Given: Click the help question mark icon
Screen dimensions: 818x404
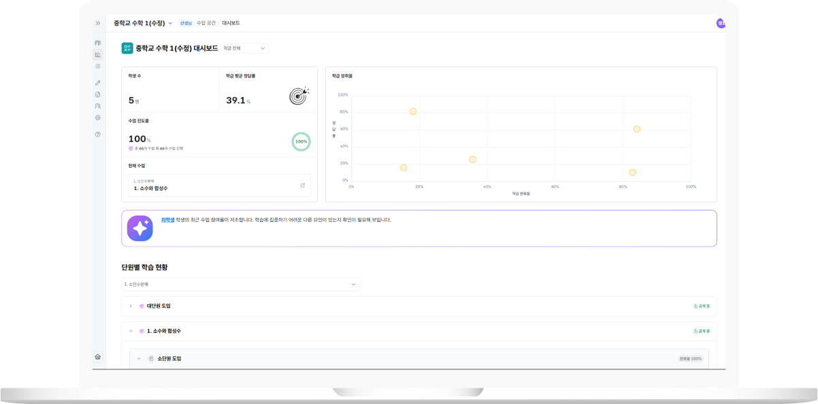Looking at the screenshot, I should click(x=98, y=134).
